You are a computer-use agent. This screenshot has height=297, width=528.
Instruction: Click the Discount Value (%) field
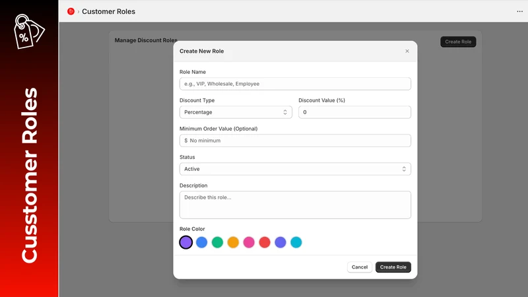(354, 112)
